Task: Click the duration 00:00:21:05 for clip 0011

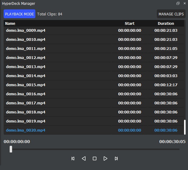Action: coord(166,49)
